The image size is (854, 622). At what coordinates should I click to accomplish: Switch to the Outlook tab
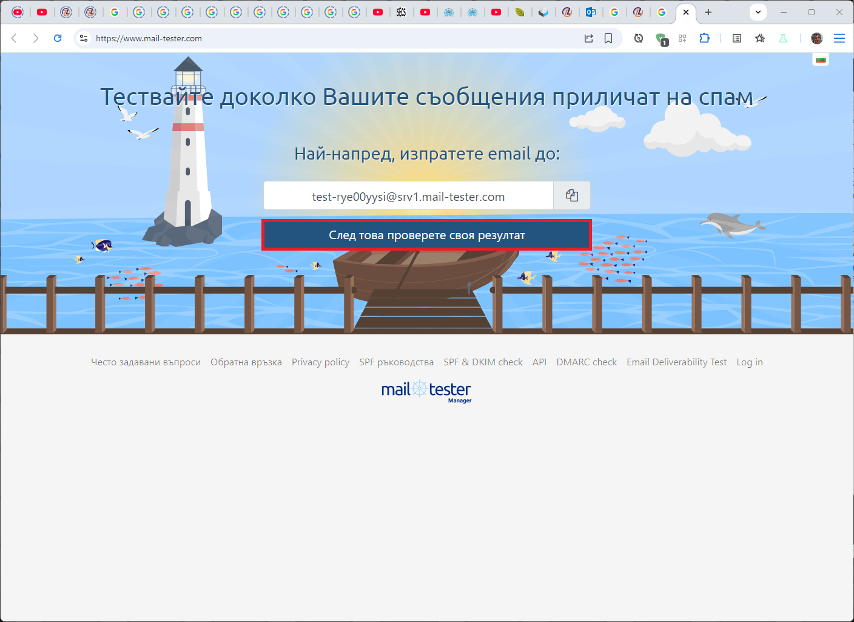coord(591,12)
